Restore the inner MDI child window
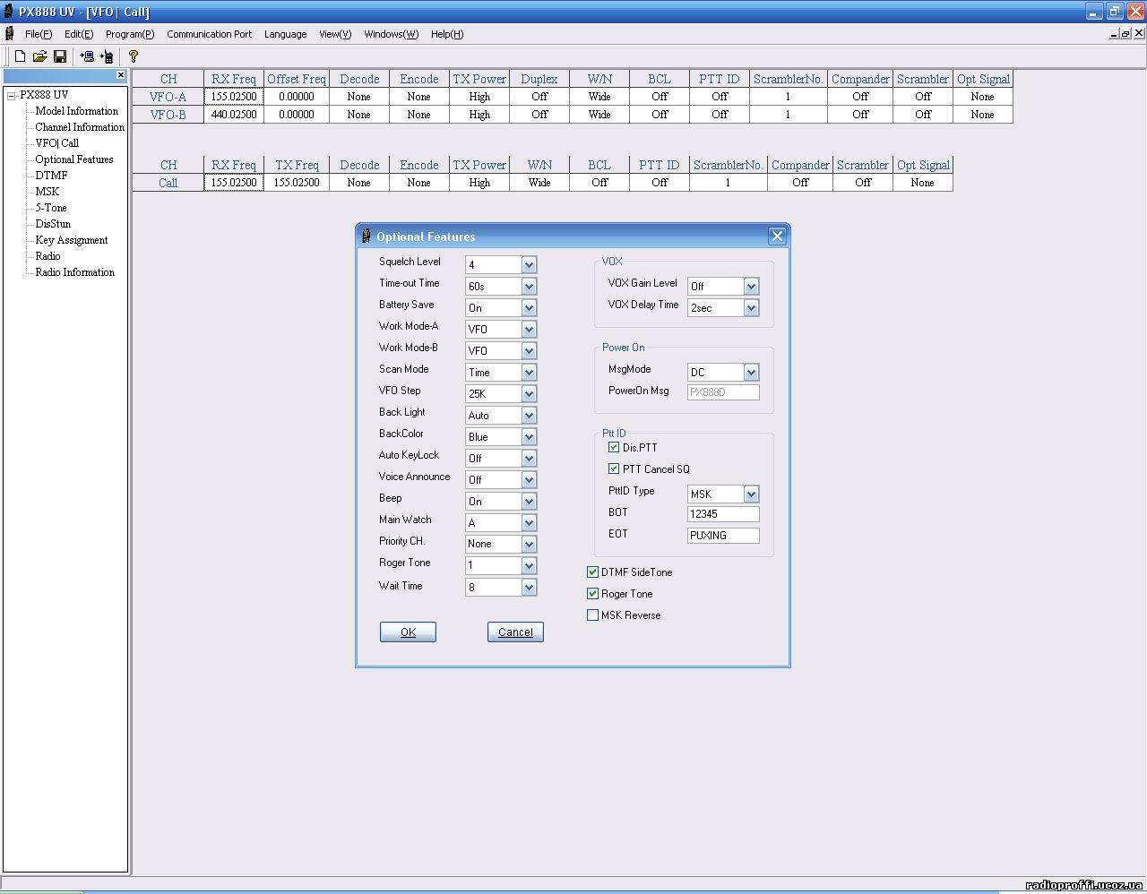1147x894 pixels. (1125, 34)
